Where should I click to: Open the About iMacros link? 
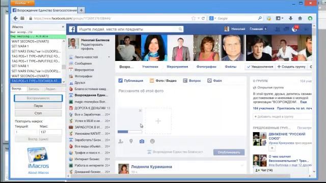pos(39,173)
